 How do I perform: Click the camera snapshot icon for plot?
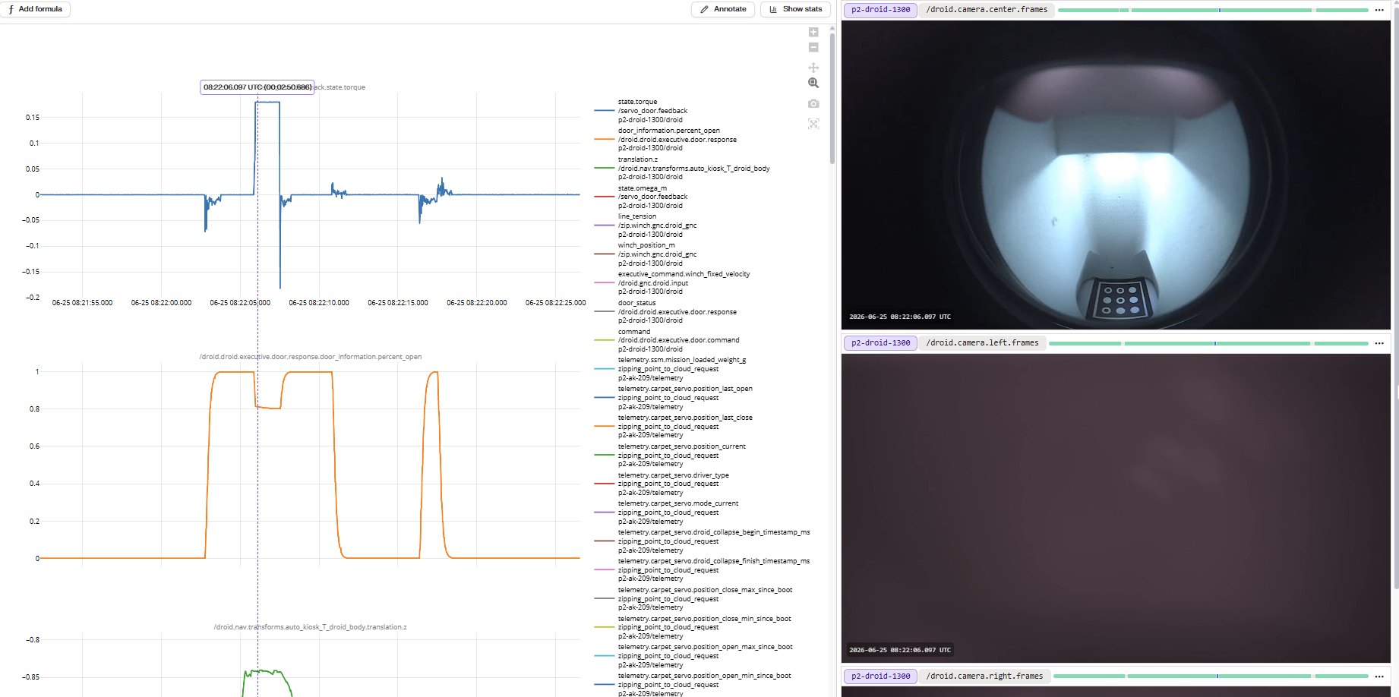[x=813, y=103]
